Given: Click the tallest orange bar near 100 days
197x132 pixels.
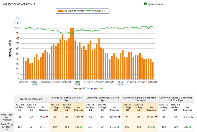Looking at the screenshot, I should [73, 53].
